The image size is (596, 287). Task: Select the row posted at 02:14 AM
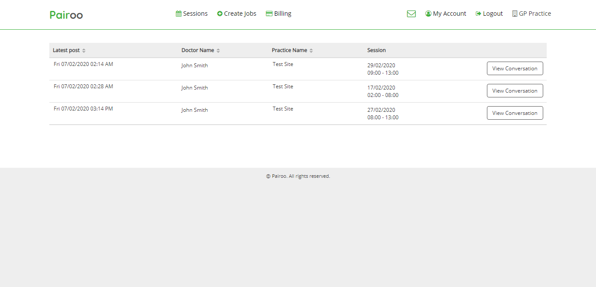coord(83,64)
